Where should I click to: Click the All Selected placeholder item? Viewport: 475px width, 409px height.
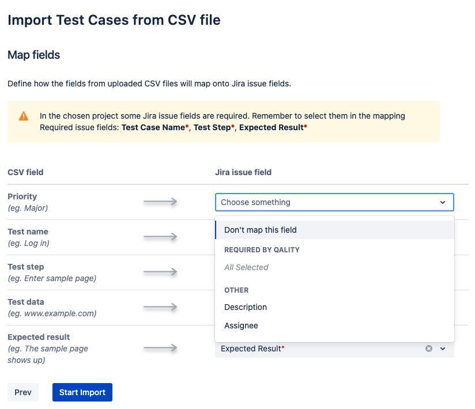245,267
